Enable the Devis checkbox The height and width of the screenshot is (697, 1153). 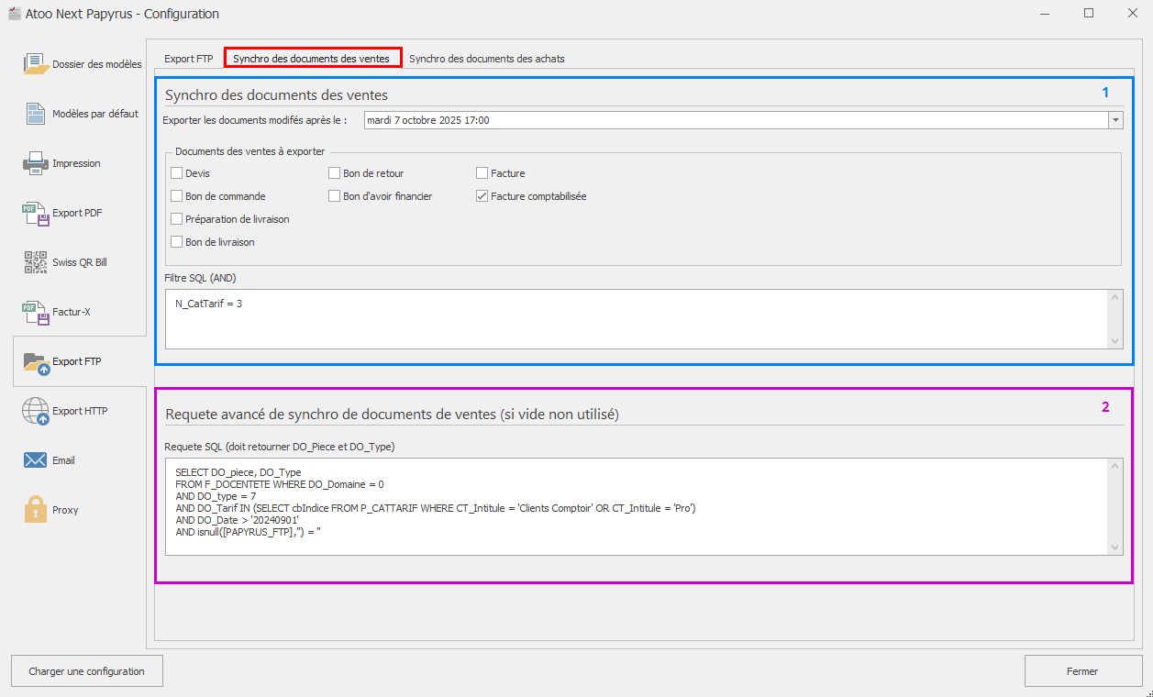pyautogui.click(x=177, y=173)
